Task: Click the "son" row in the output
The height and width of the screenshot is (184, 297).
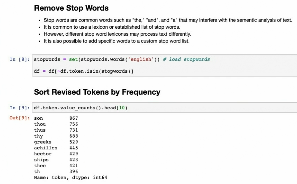Action: click(39, 118)
